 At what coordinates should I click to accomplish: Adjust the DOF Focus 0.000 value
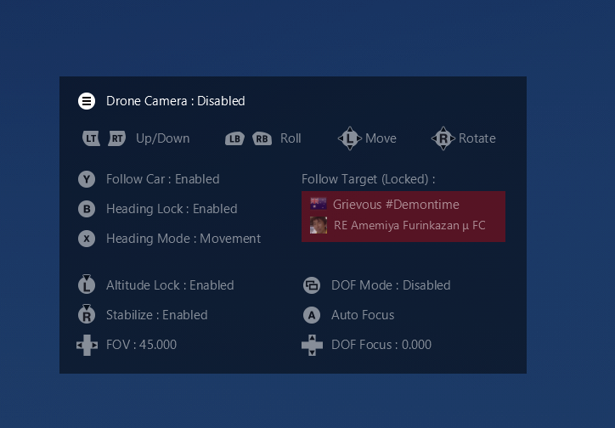coord(381,345)
